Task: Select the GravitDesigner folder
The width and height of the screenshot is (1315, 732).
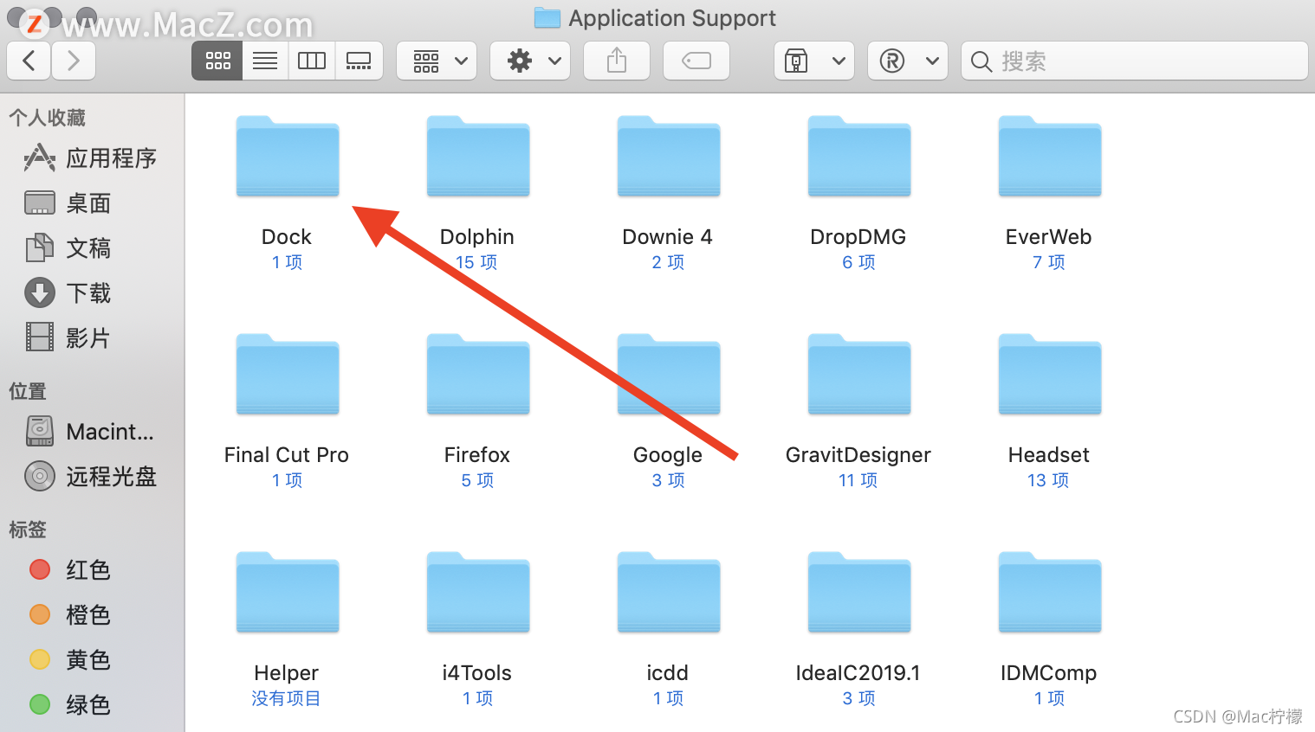Action: click(x=859, y=375)
